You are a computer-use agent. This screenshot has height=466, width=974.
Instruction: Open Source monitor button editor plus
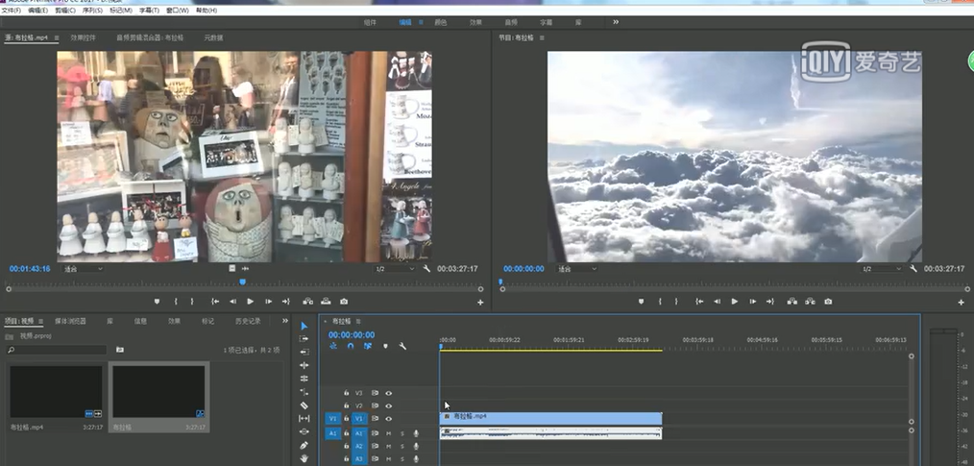(x=480, y=303)
